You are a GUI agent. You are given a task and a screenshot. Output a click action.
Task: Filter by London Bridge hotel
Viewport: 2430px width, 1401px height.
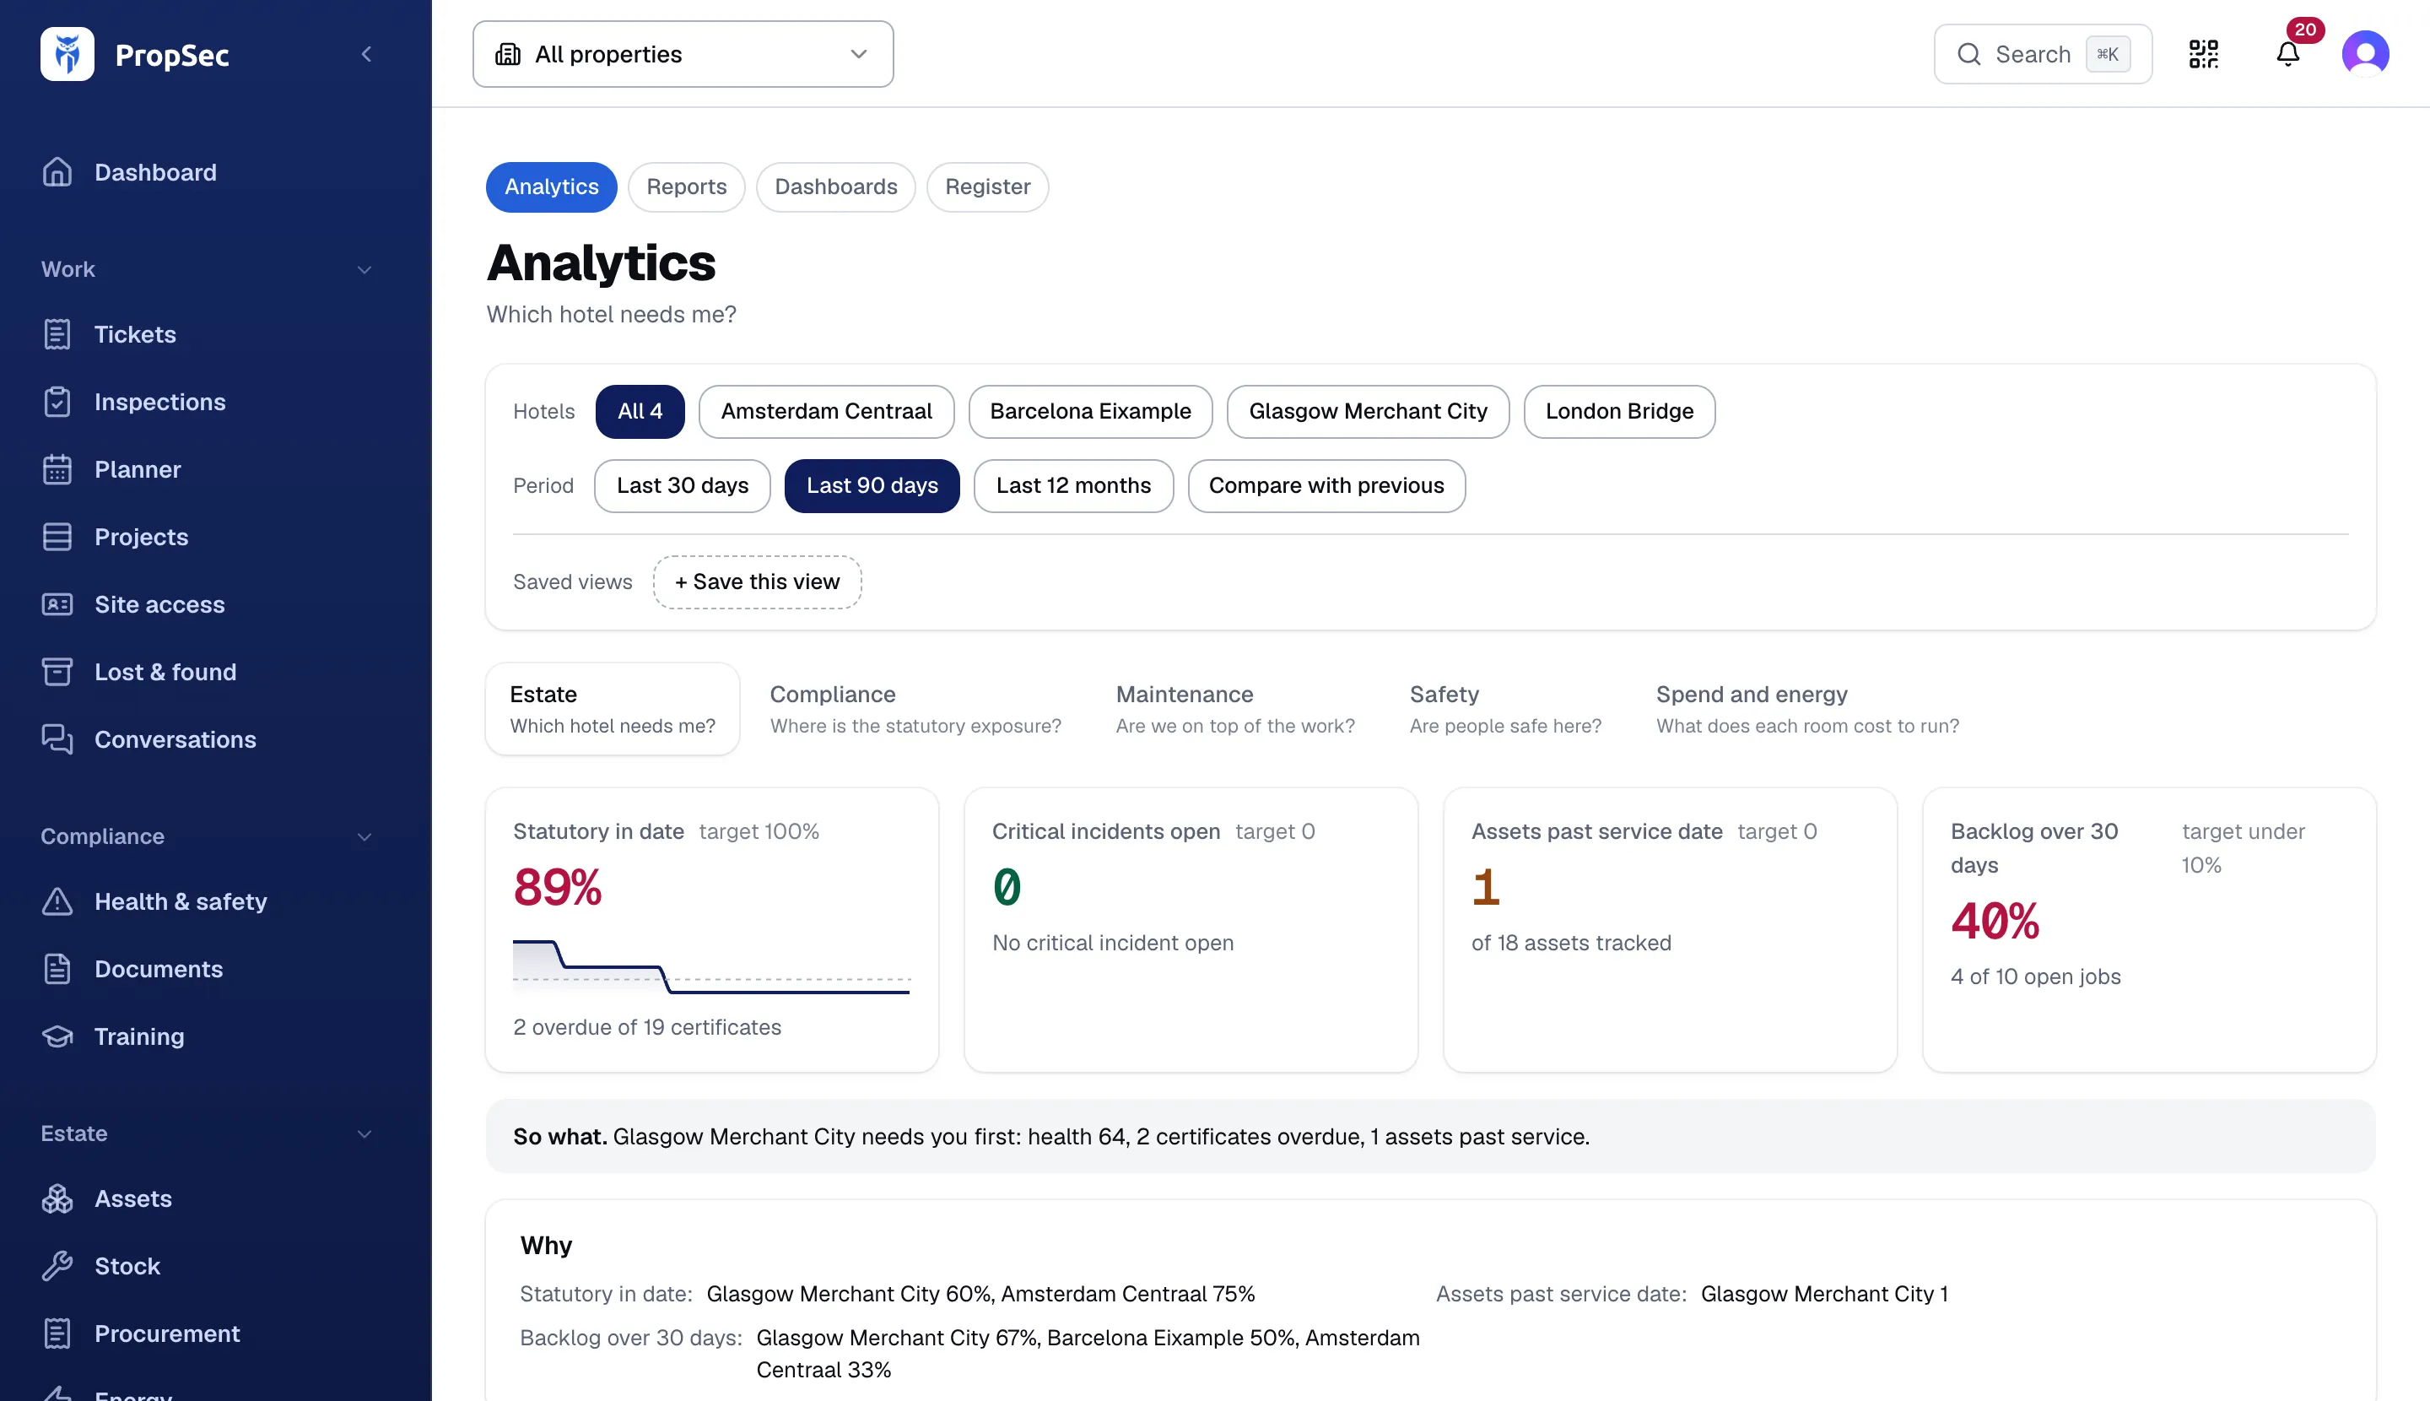coord(1619,411)
